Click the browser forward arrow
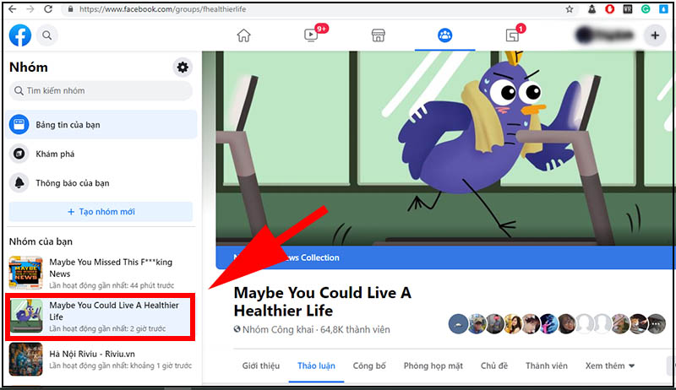This screenshot has width=676, height=390. [x=30, y=9]
